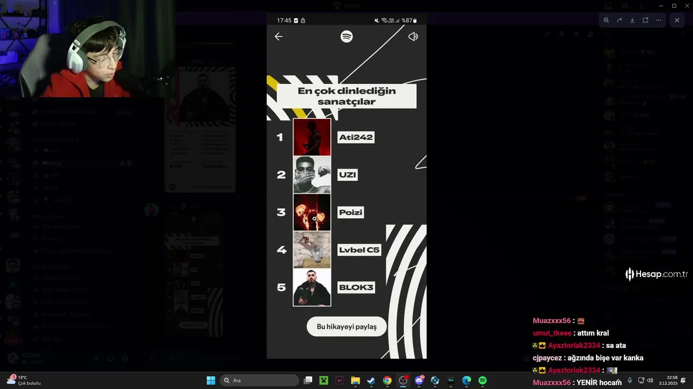Select the 'BLOK3' artist name label
693x389 pixels.
pos(356,287)
